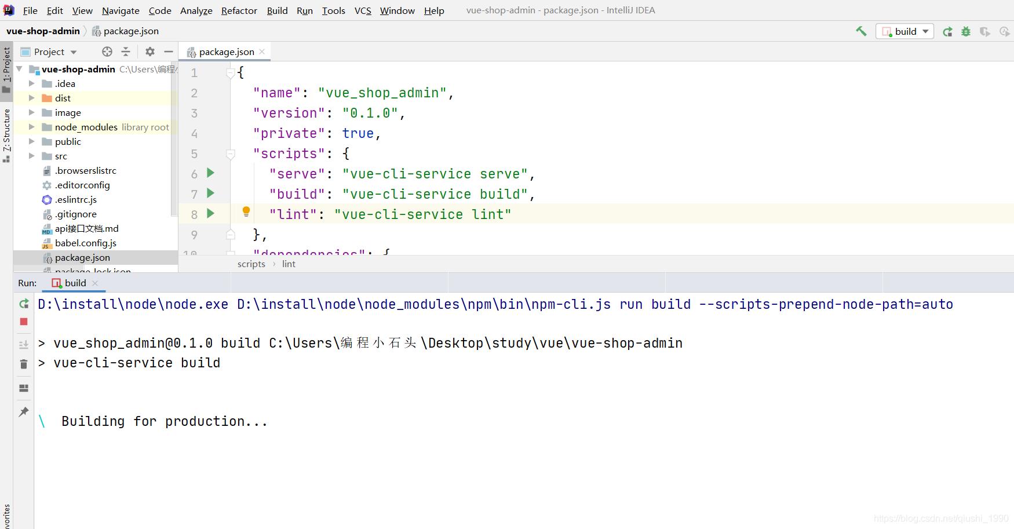This screenshot has width=1014, height=529.
Task: Expand the node_modules folder
Action: click(x=32, y=127)
